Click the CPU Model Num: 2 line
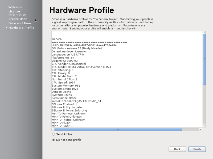 64,76
